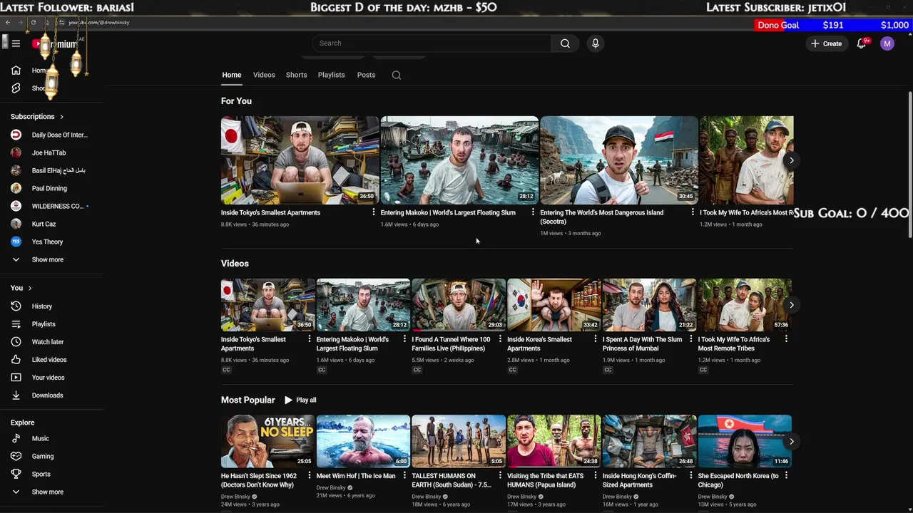Show next videos in For You row
The image size is (913, 513).
point(791,160)
